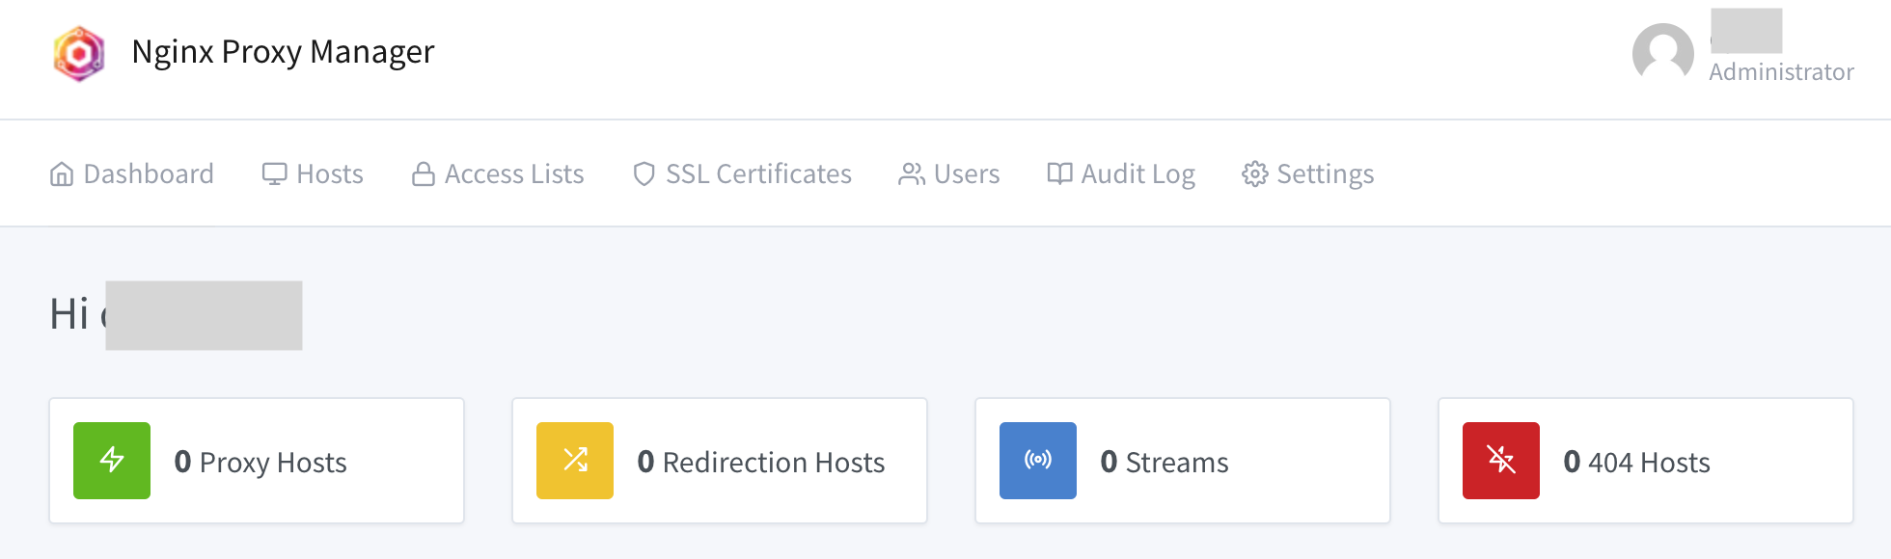The height and width of the screenshot is (559, 1891).
Task: Click the Users people icon
Action: pos(912,174)
